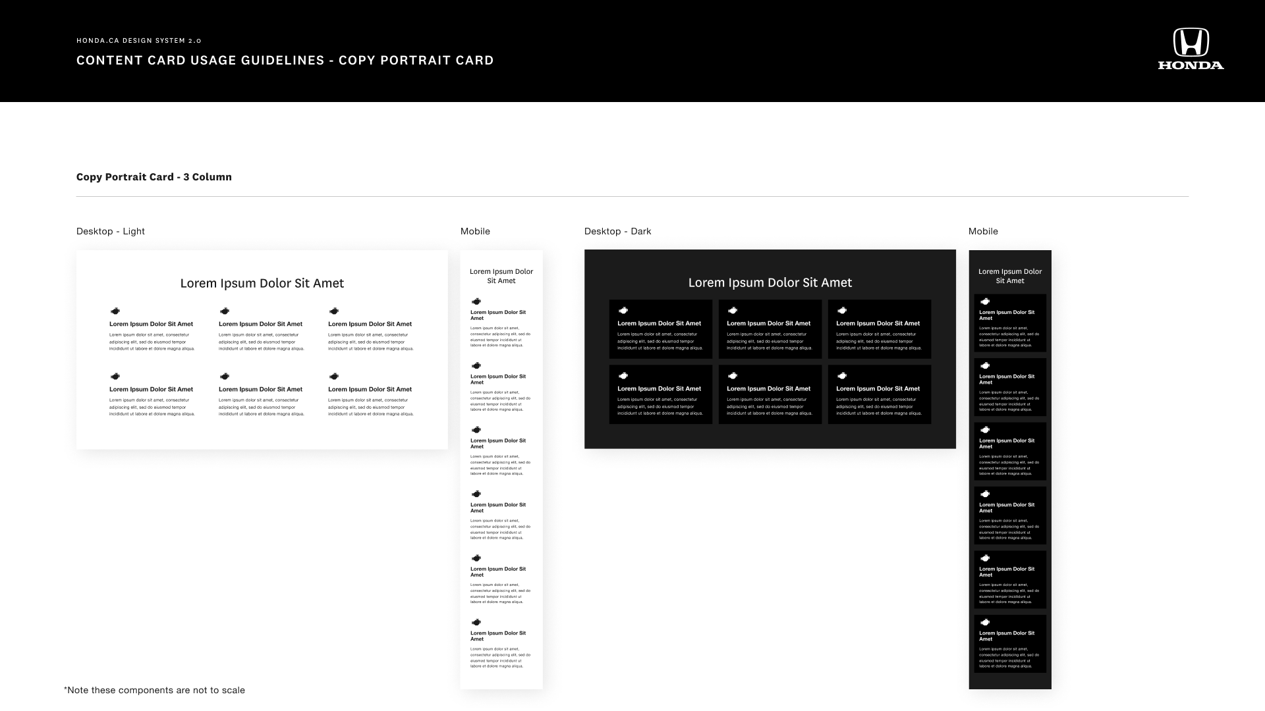The width and height of the screenshot is (1265, 711).
Task: Click the 'Mobile' label above the dark mobile mockup
Action: click(x=983, y=231)
